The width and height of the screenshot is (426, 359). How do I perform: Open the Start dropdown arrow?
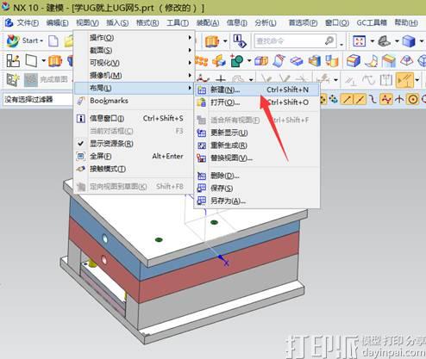41,41
